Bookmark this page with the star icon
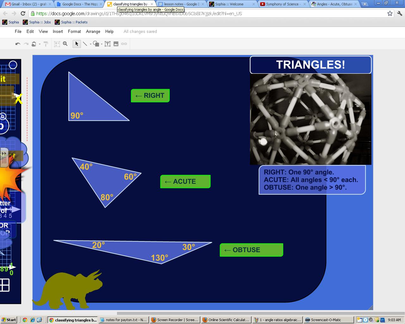The height and width of the screenshot is (324, 405). pos(390,14)
